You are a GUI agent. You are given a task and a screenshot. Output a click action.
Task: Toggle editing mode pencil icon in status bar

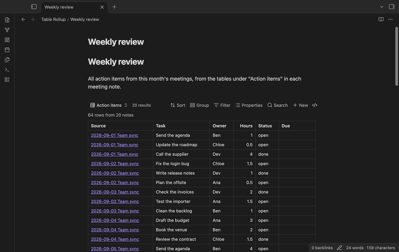[x=339, y=248]
